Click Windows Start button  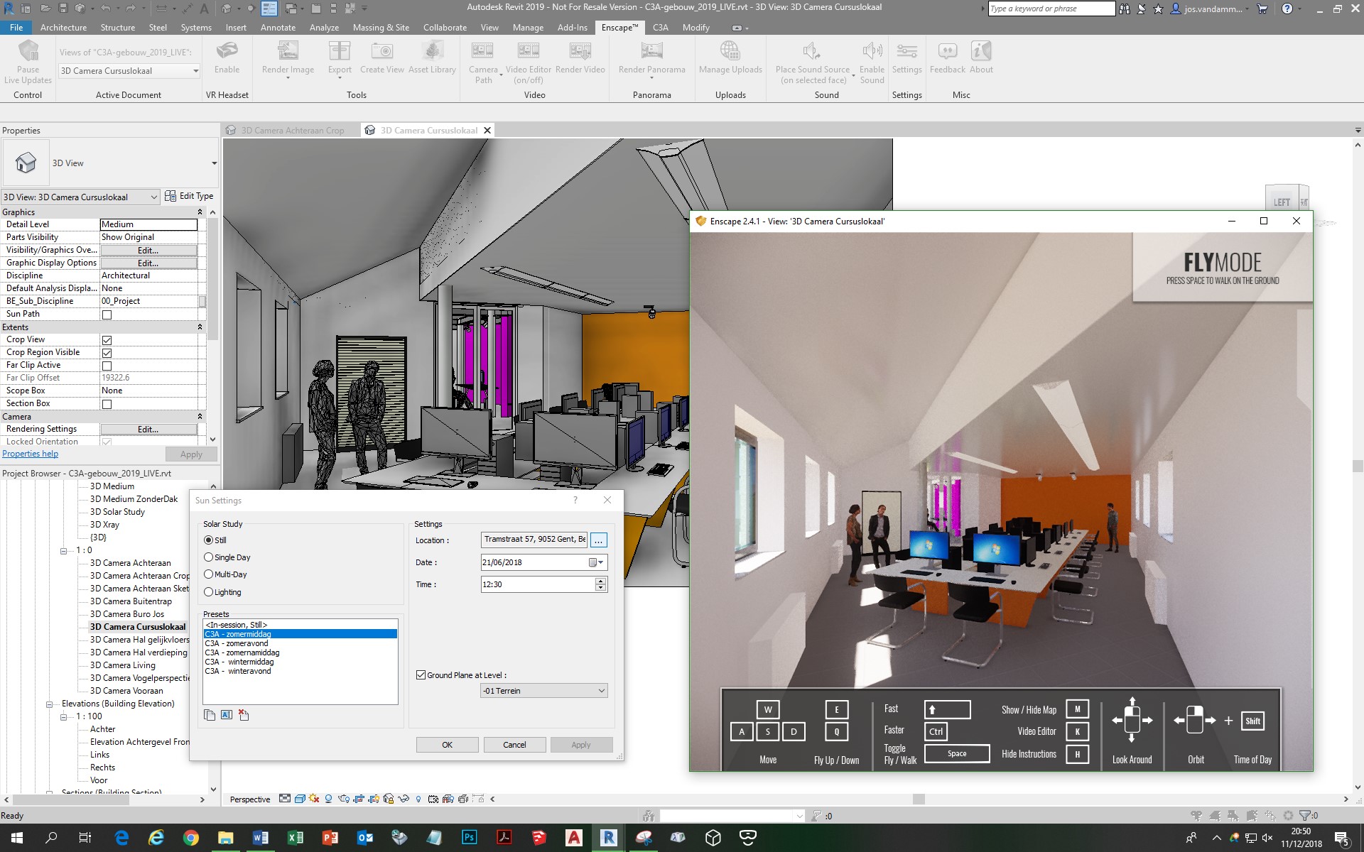point(17,838)
